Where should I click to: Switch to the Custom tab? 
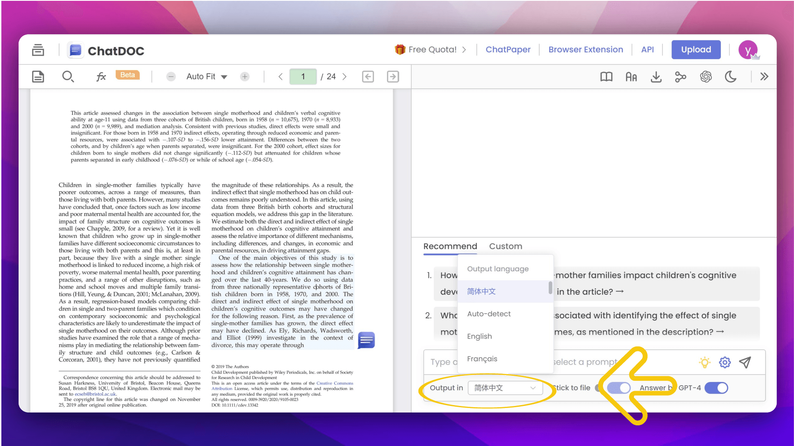pyautogui.click(x=505, y=246)
